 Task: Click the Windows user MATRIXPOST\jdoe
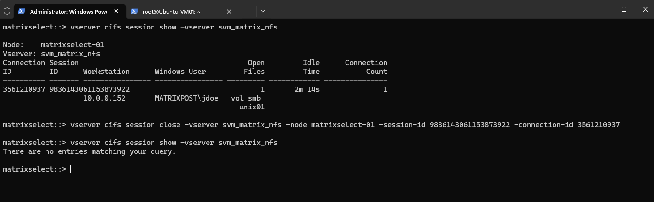186,98
